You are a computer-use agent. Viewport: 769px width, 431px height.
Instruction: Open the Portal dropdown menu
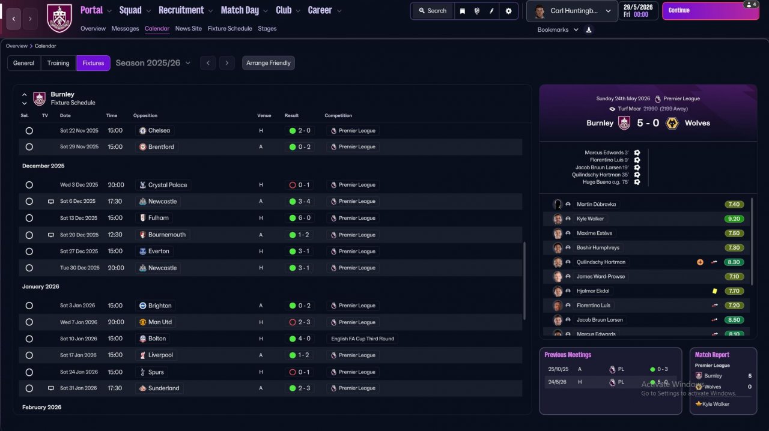(x=96, y=10)
